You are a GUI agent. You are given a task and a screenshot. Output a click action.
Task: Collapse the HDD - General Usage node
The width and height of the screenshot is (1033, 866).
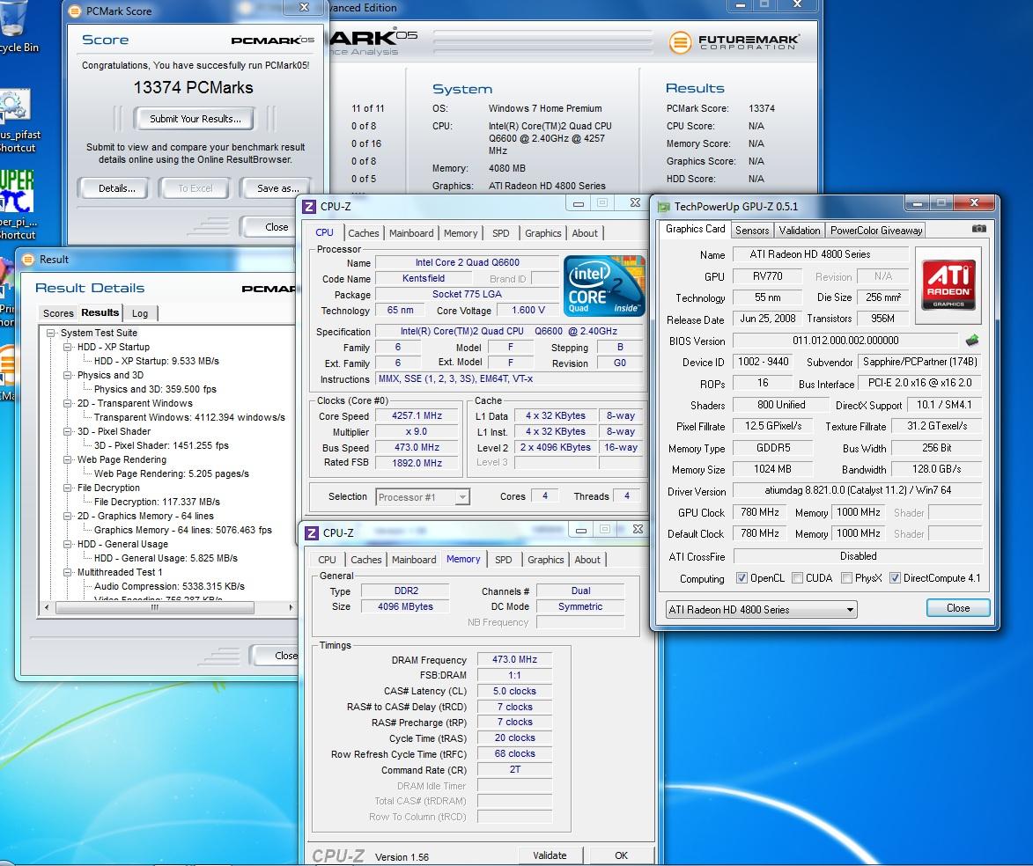click(67, 545)
